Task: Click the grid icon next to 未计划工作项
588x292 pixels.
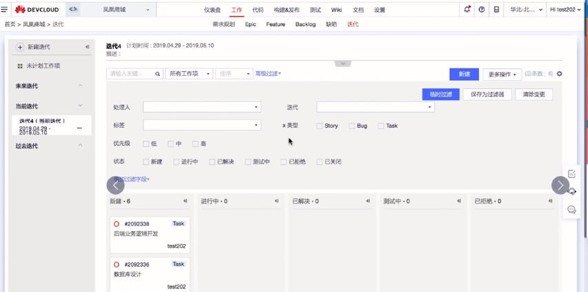Action: (x=20, y=66)
